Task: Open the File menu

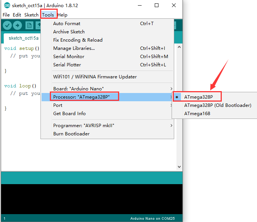Action: 6,15
